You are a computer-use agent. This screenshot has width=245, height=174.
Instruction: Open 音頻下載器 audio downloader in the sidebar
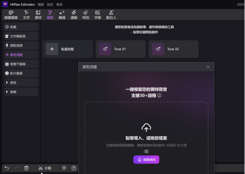[21, 64]
